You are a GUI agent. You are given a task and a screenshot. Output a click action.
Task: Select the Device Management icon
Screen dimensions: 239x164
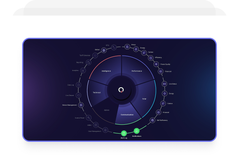[81, 105]
